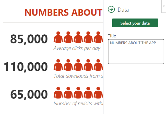This screenshot has height=114, width=166.
Task: Select the Total downloads caption
Action: coord(78,76)
